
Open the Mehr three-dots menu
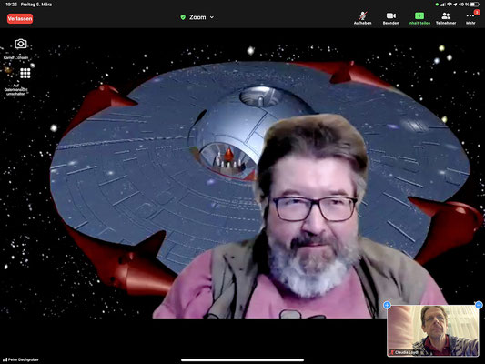[x=470, y=16]
